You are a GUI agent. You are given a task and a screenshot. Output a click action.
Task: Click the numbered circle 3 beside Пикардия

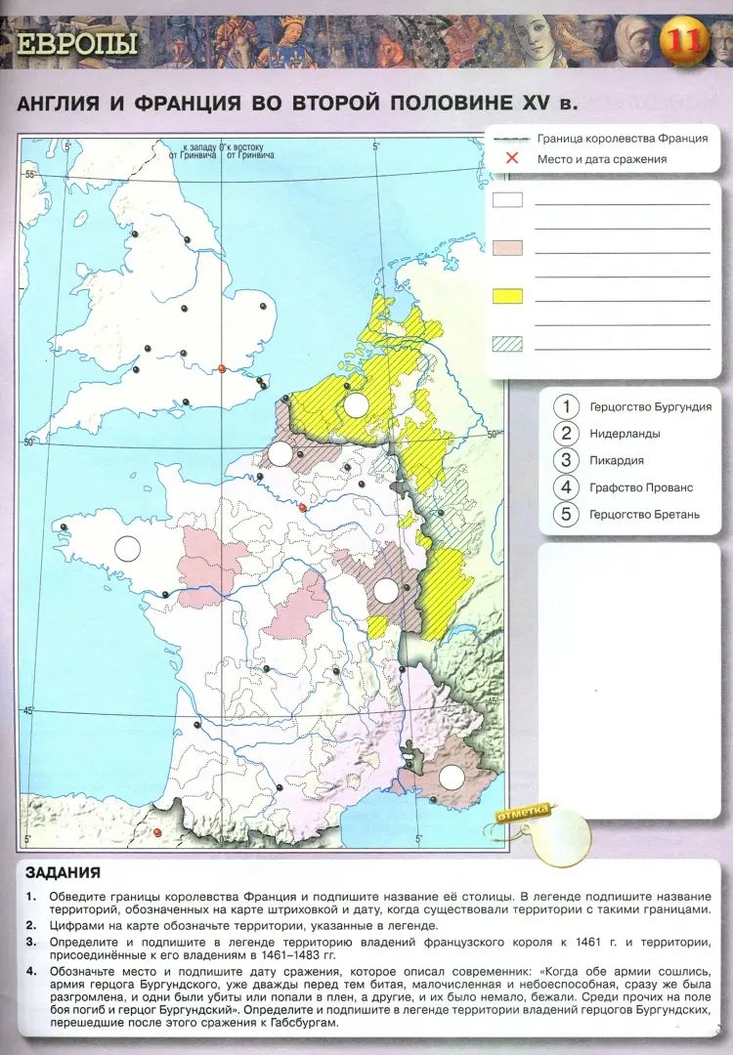(566, 460)
